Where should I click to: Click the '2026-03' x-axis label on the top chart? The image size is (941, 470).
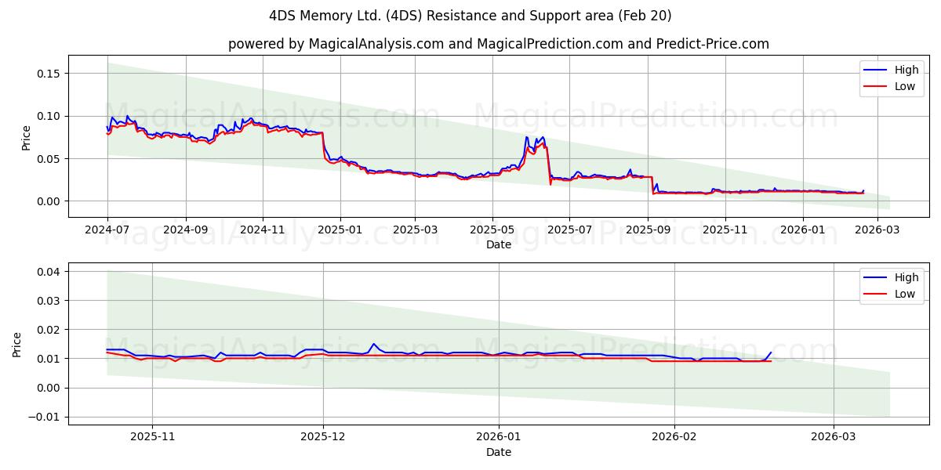pos(877,230)
